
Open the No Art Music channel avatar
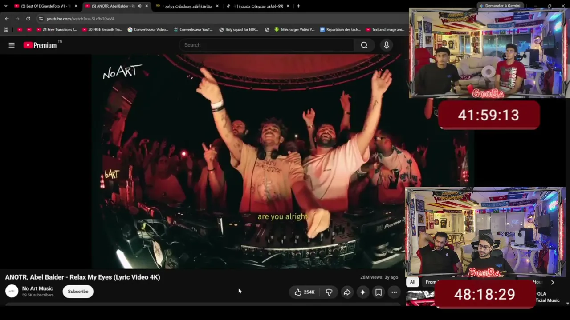point(12,291)
